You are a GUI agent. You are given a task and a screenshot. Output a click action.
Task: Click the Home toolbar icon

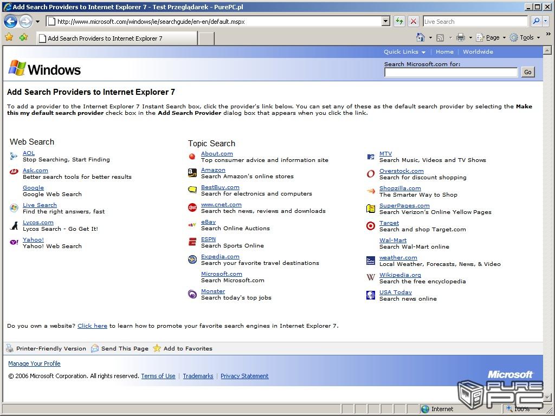[x=421, y=37]
